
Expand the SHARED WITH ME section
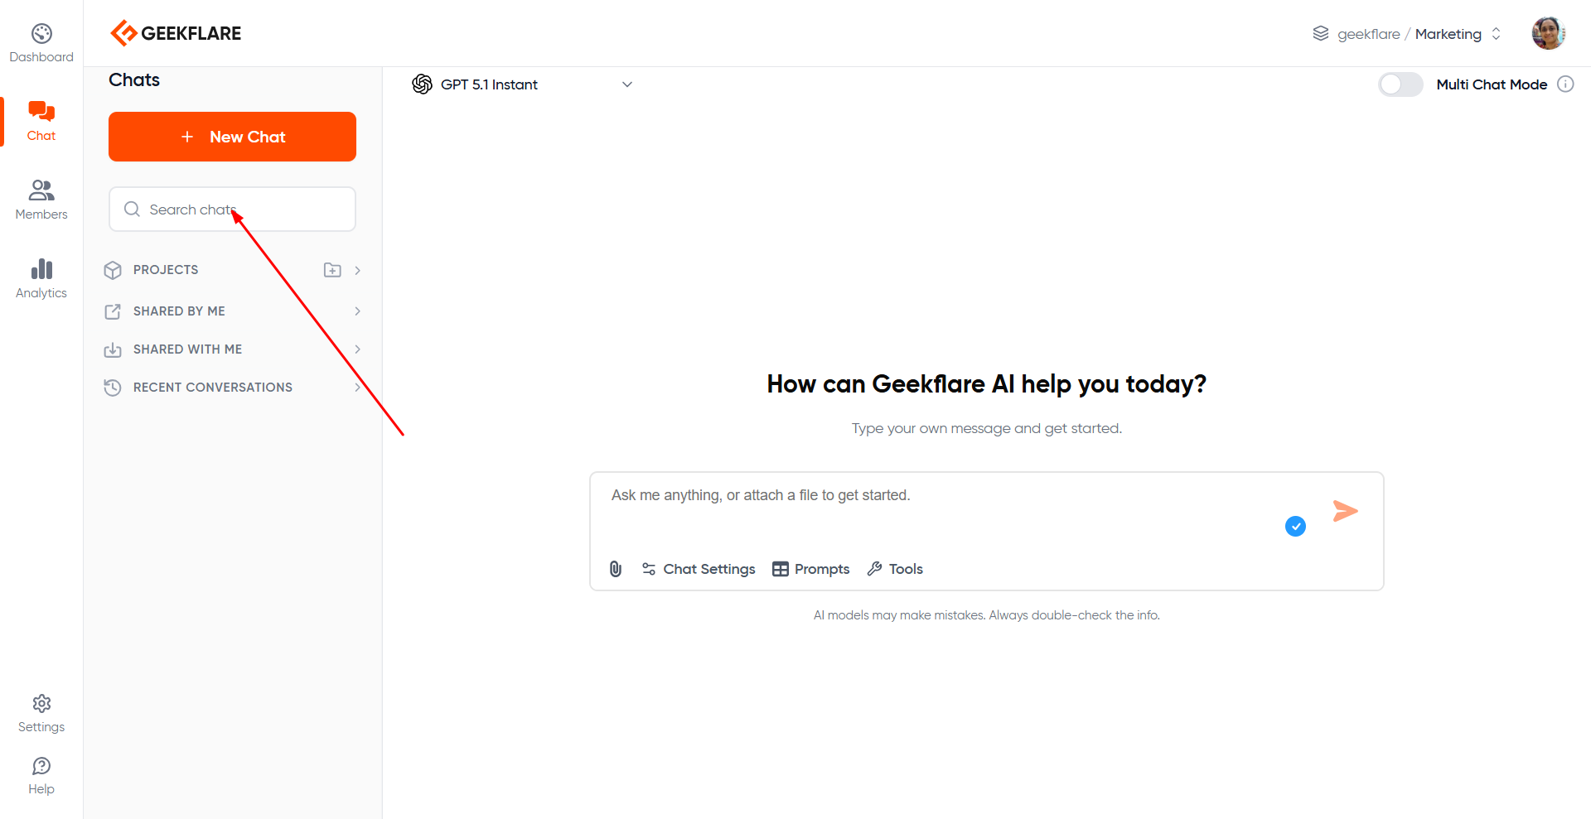tap(356, 349)
